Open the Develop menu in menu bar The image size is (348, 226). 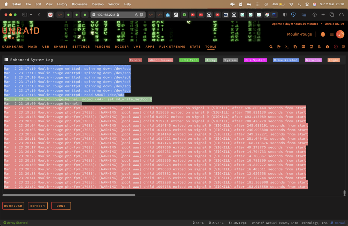coord(98,4)
